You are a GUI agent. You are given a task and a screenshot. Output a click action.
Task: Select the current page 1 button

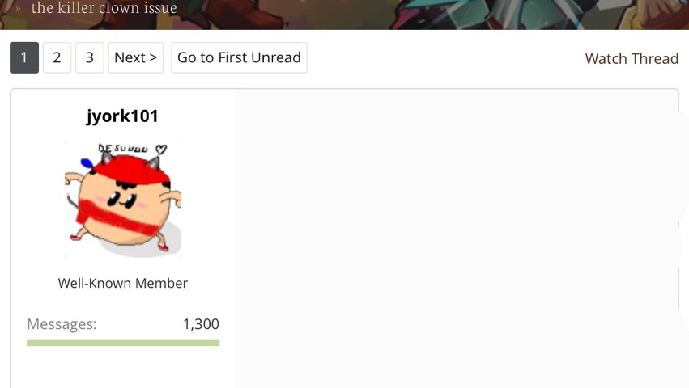24,57
